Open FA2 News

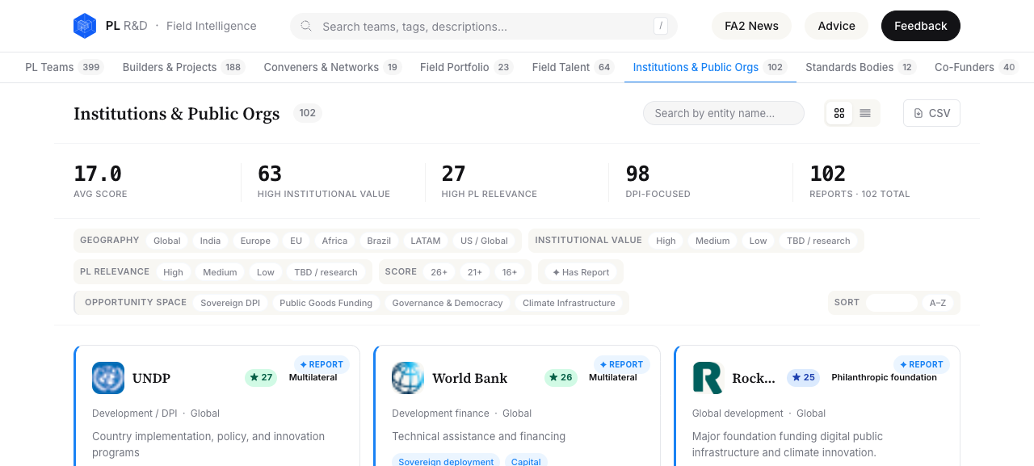751,26
